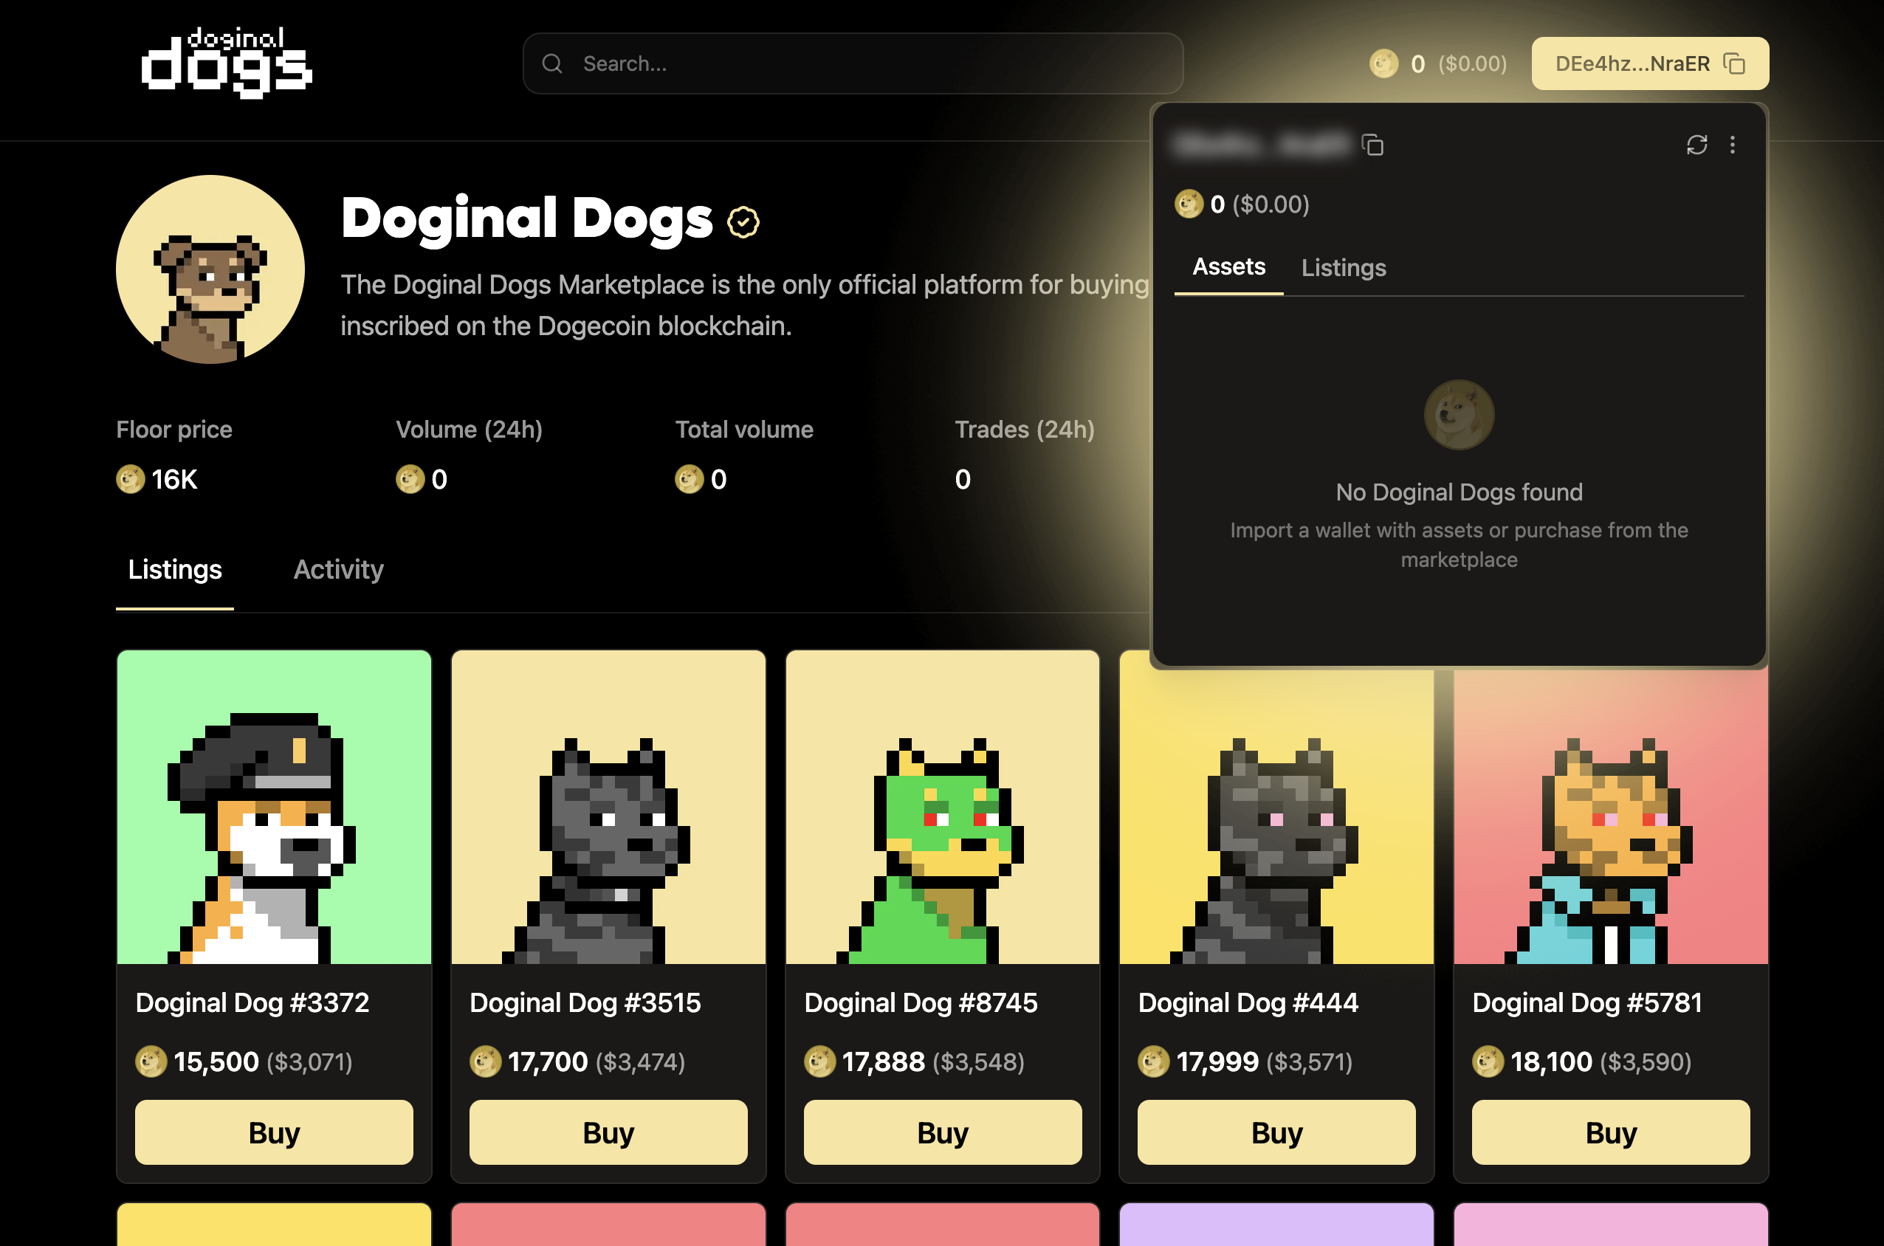Select the Listings tab under collection stats

(175, 569)
